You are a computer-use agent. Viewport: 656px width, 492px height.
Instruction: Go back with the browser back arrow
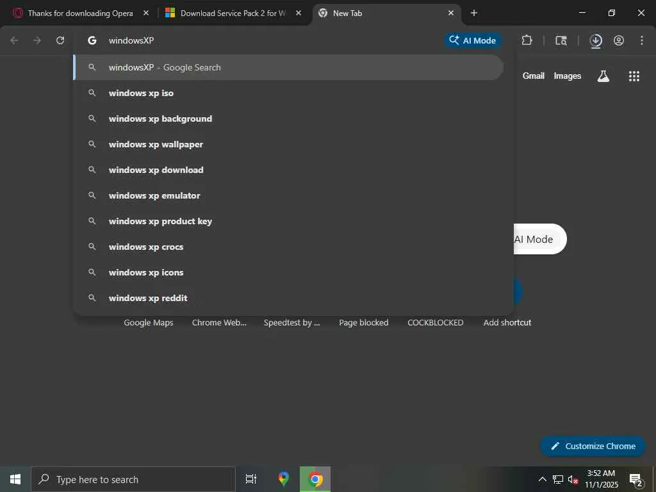(14, 40)
